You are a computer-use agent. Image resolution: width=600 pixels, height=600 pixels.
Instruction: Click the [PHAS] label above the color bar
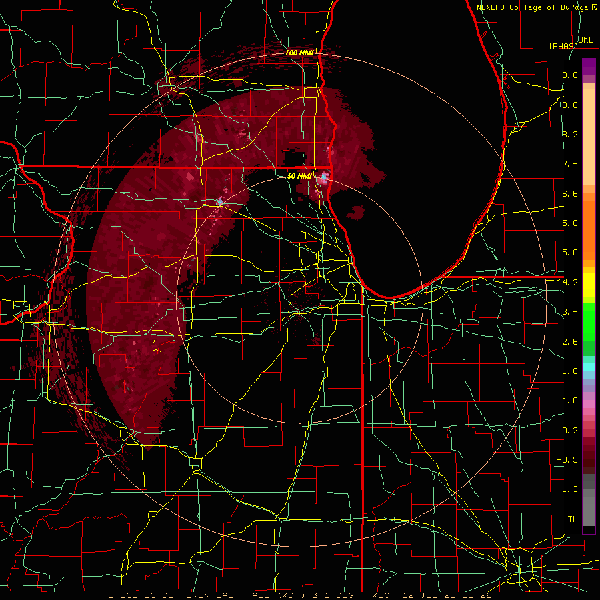click(x=563, y=46)
